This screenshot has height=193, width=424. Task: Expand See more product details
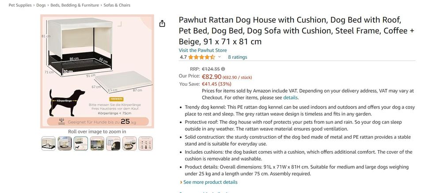point(210,182)
